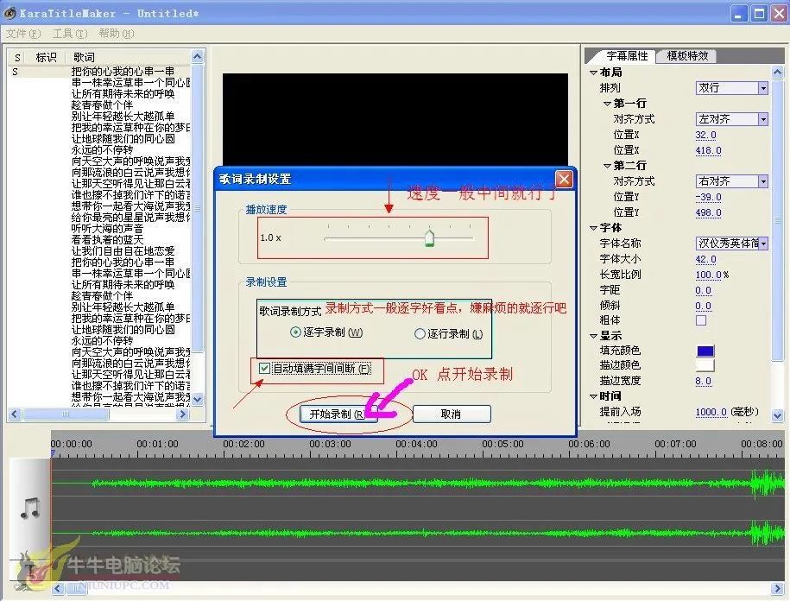Image resolution: width=790 pixels, height=601 pixels.
Task: Close the 歌词录制设置 dialog with X
Action: pos(563,179)
